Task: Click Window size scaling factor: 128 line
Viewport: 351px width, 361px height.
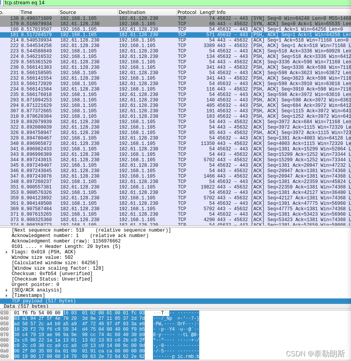Action: coord(58,268)
